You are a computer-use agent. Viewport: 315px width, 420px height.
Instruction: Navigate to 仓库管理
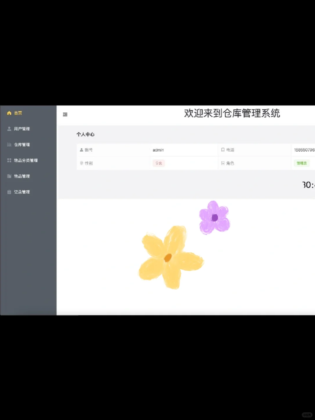22,144
